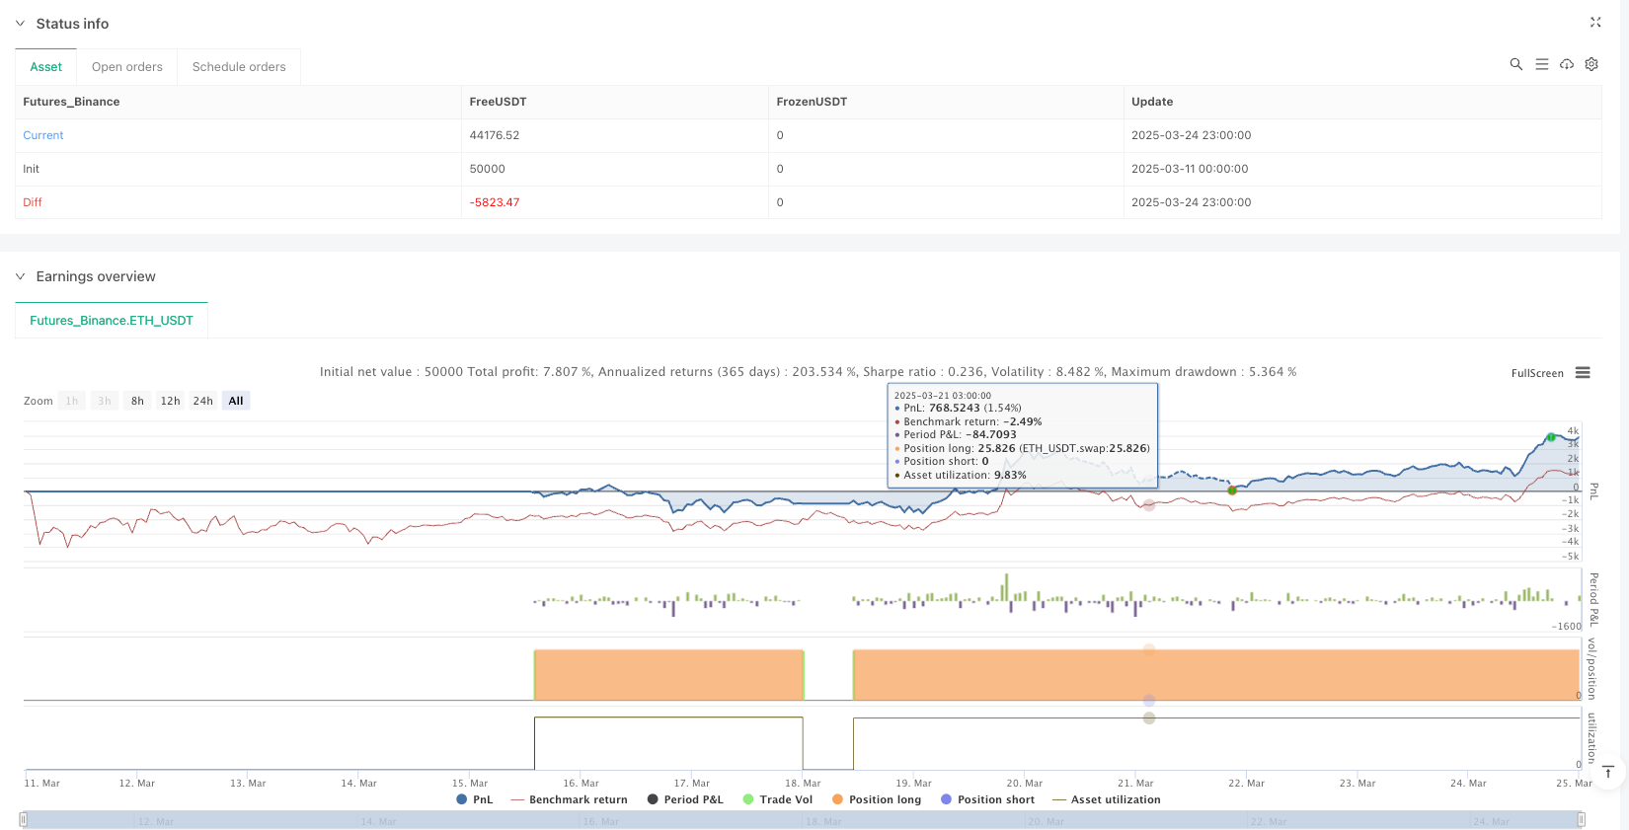Toggle Asset utilization legend entry

coord(1106,799)
